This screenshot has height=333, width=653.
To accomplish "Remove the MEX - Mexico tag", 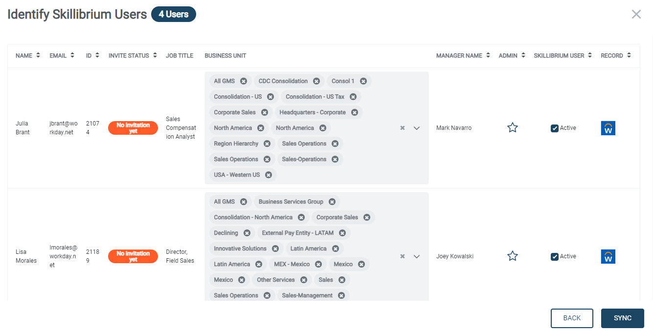I will (x=318, y=264).
